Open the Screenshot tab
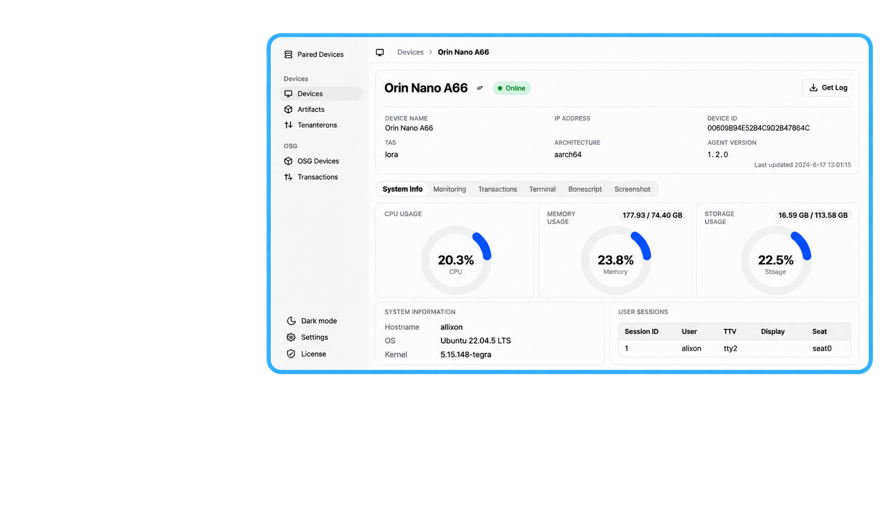Screen dimensions: 896x526 pos(632,189)
